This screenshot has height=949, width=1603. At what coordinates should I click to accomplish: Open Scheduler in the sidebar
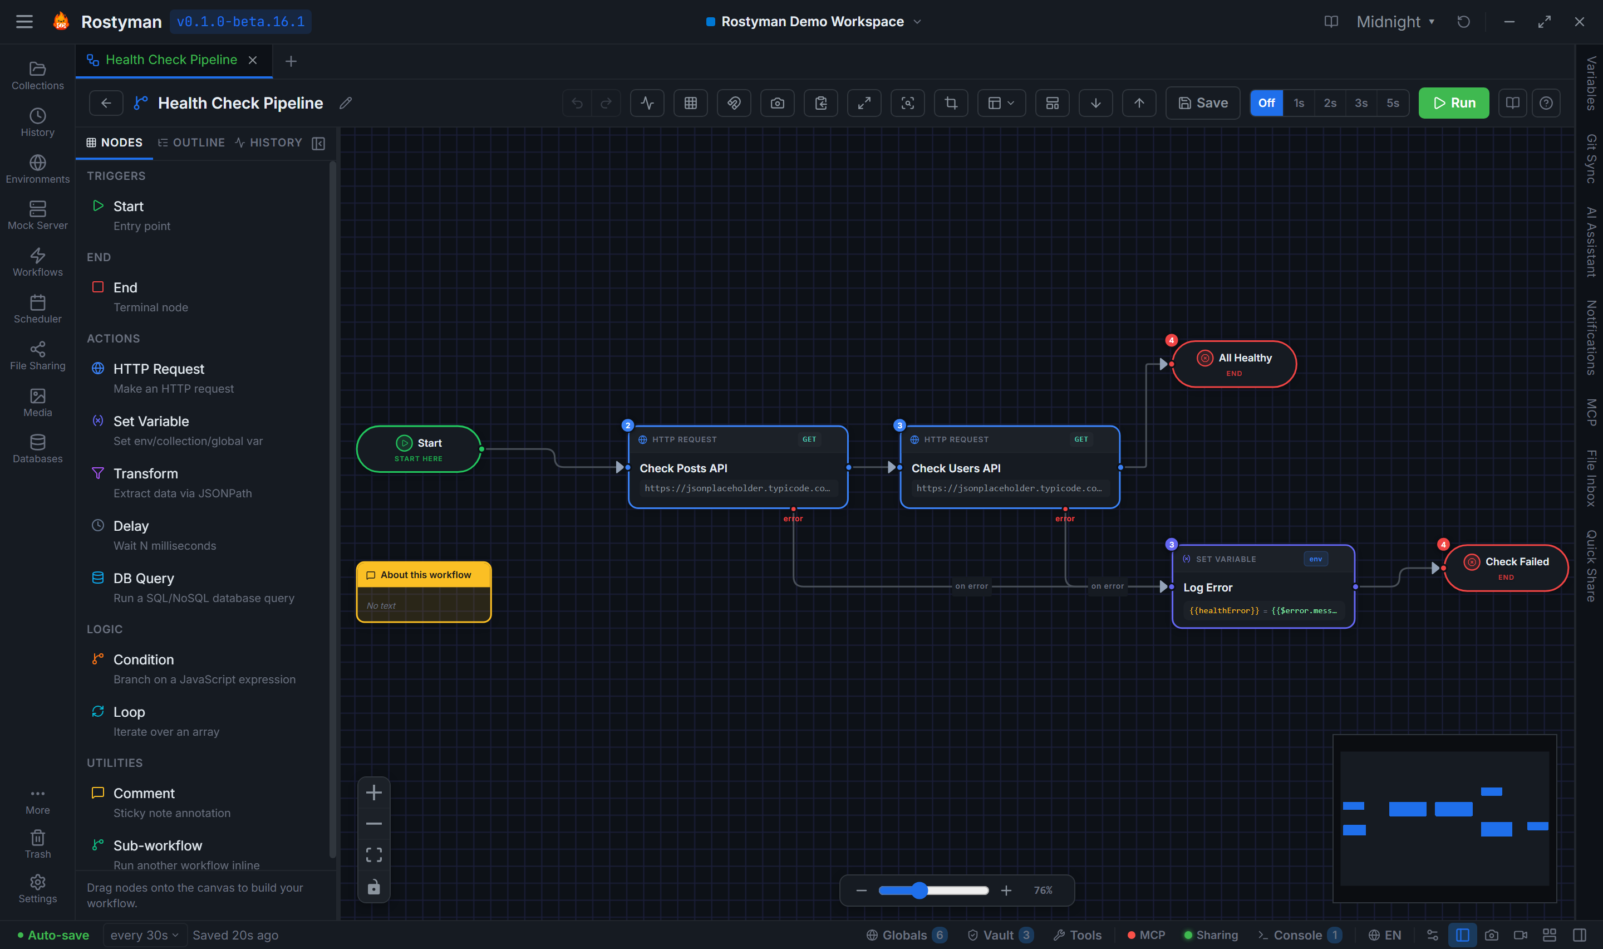pyautogui.click(x=38, y=310)
